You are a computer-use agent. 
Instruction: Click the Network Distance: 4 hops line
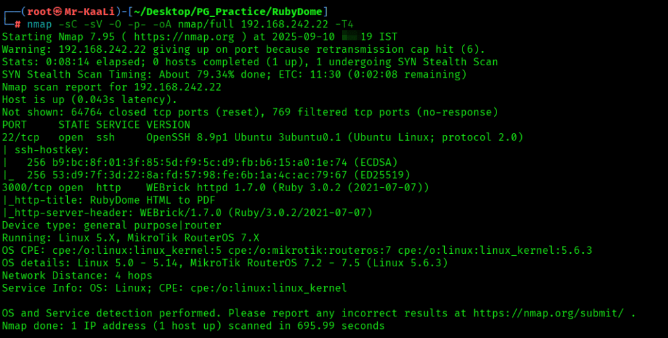[77, 275]
